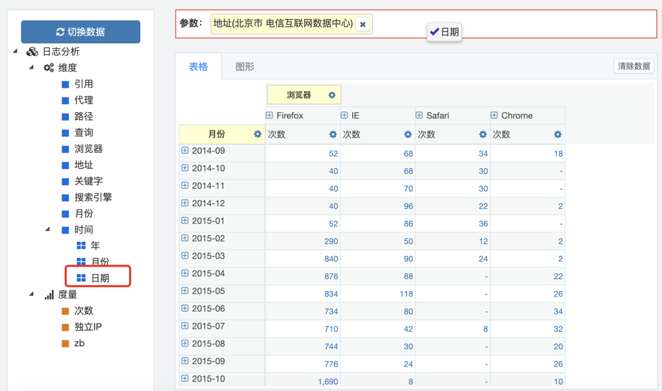Remove the 地址 parameter filter tag
662x391 pixels.
tap(363, 24)
